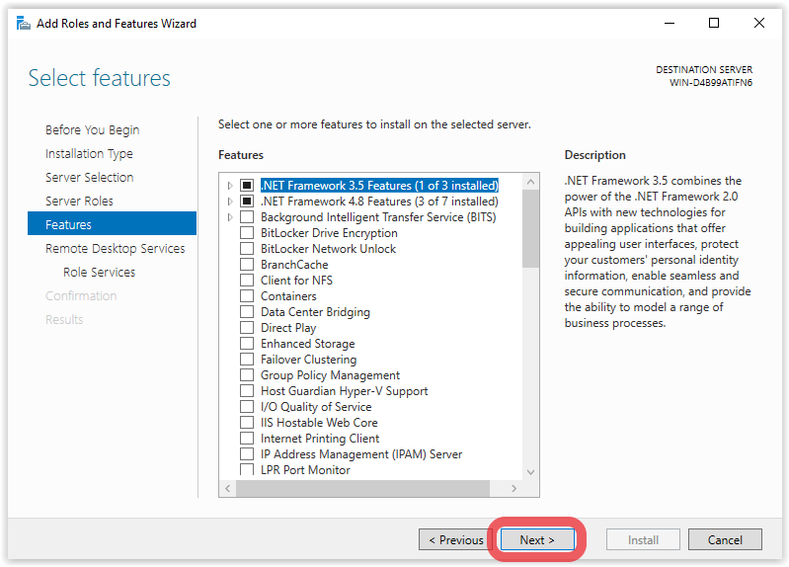Screen dimensions: 789x567
Task: Click the horizontal scroll right arrow
Action: 513,488
